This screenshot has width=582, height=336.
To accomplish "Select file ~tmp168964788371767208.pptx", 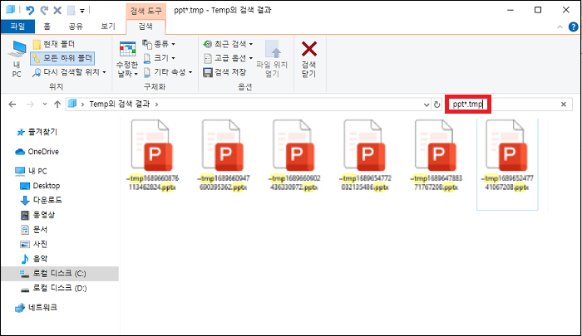I will coord(436,155).
